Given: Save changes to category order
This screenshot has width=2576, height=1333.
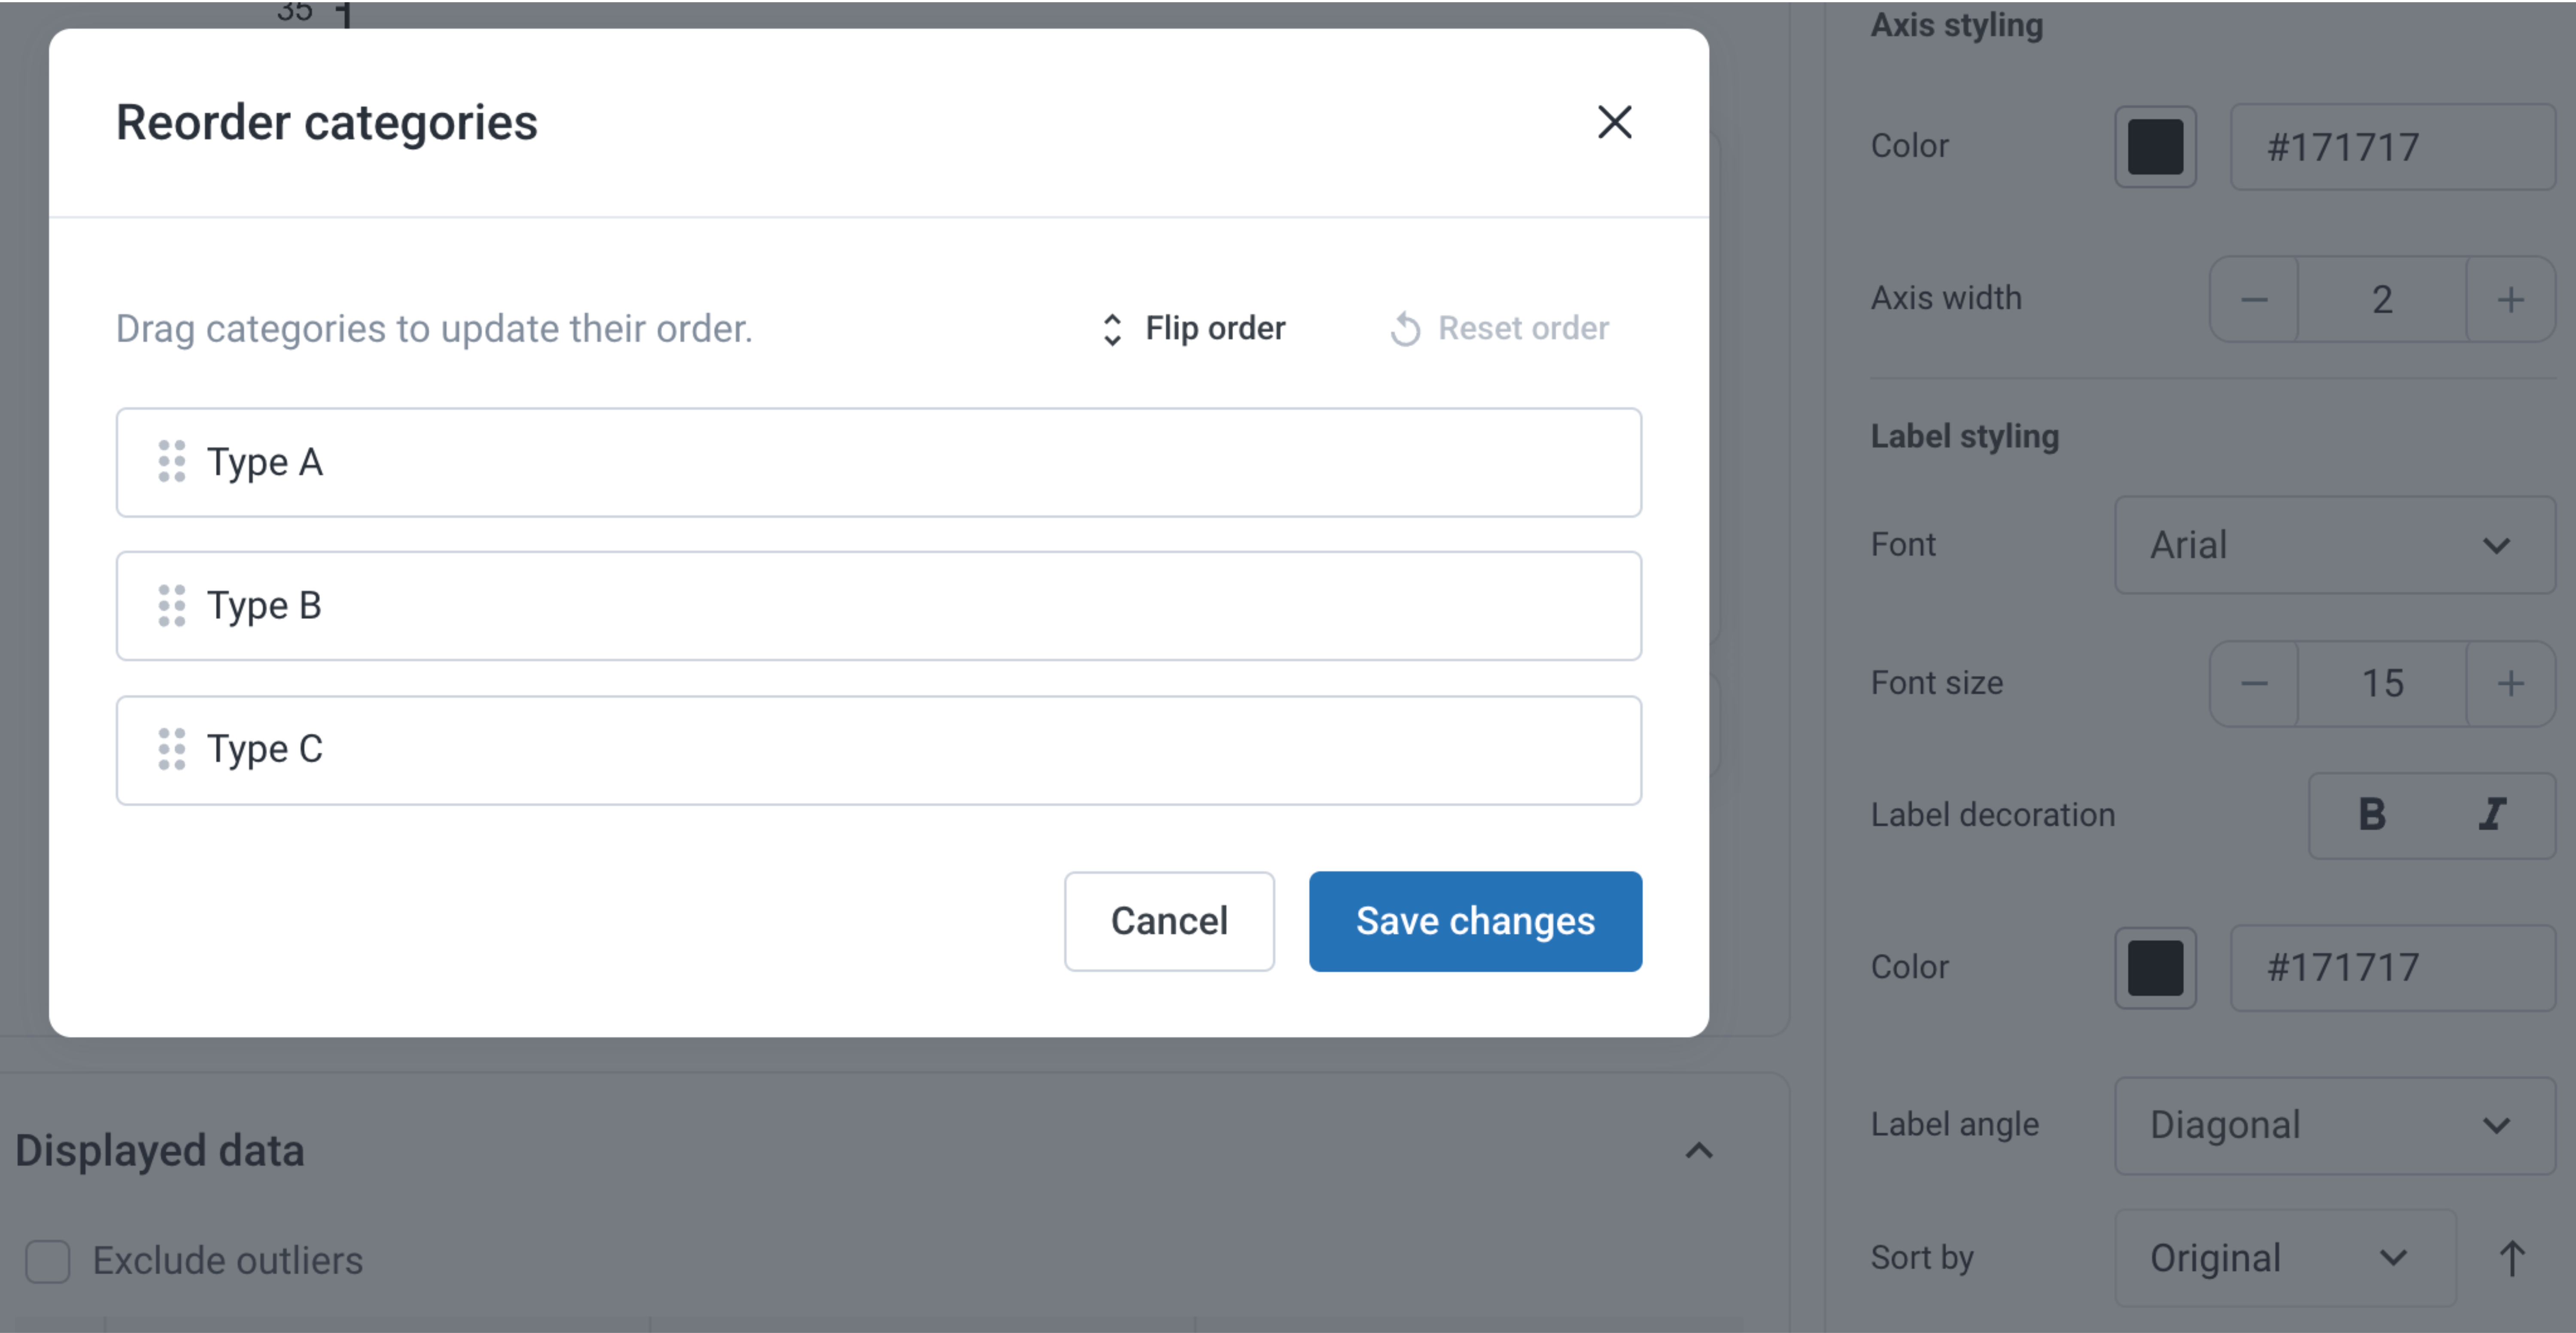Looking at the screenshot, I should coord(1475,921).
